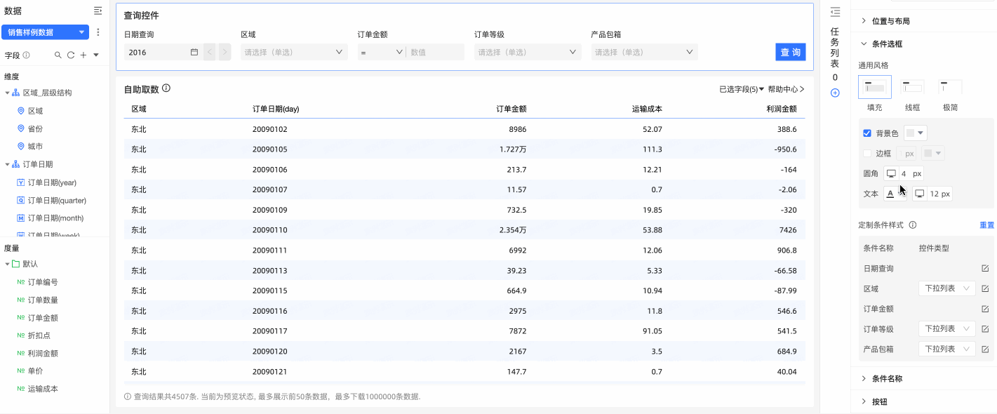Open the 订单等级 single-select dropdown in the query bar

tap(528, 52)
